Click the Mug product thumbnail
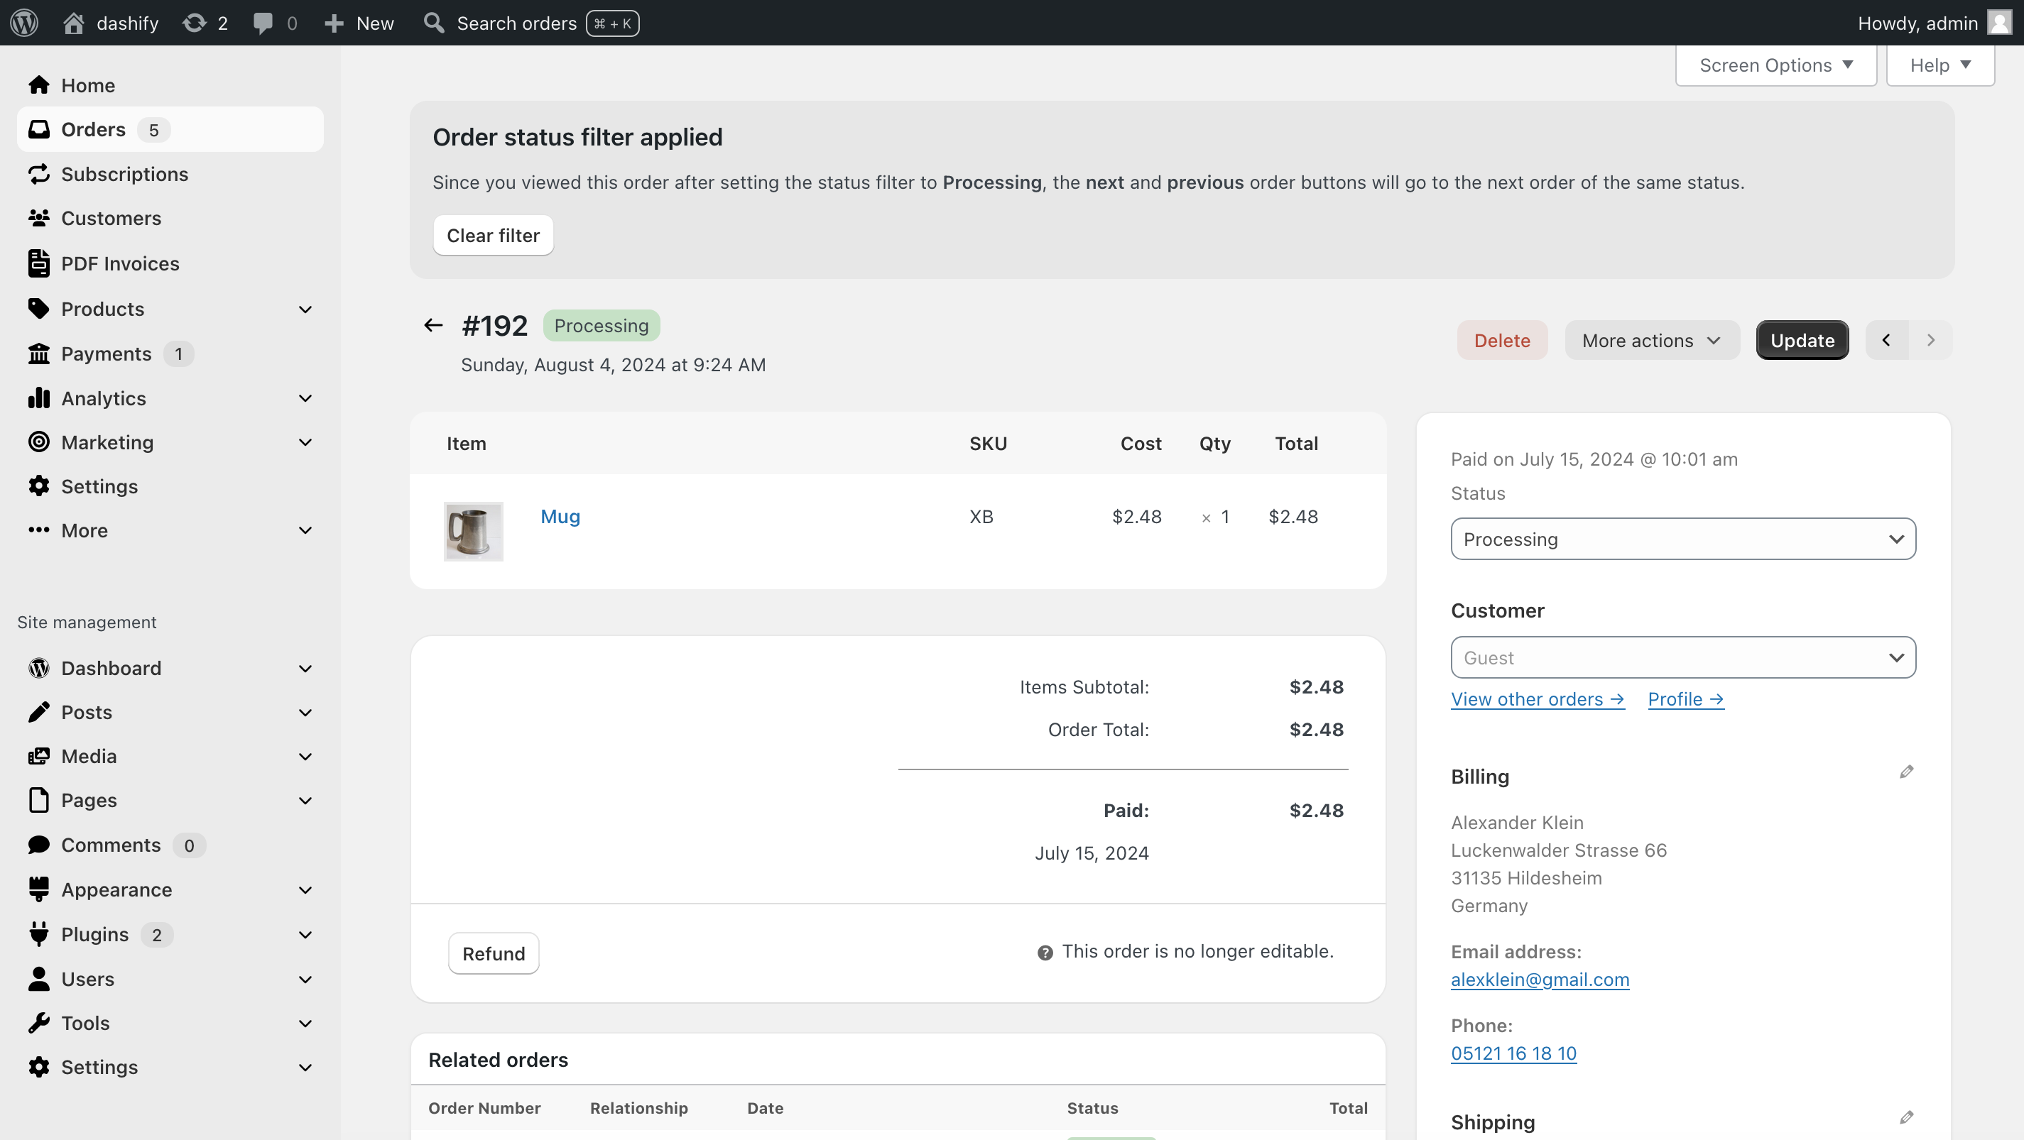Screen dimensions: 2024x1140 click(x=473, y=532)
